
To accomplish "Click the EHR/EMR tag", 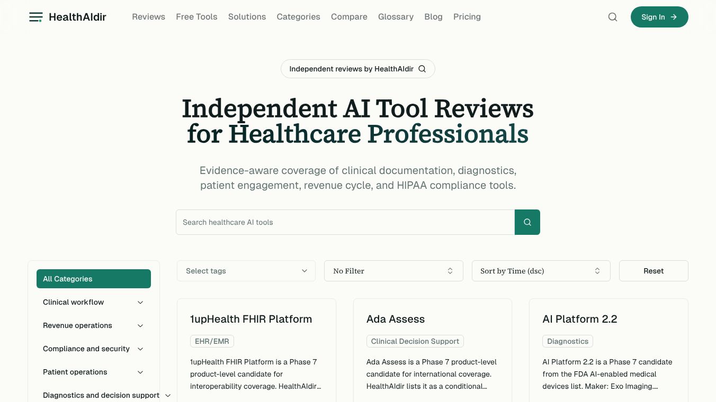I will [212, 341].
